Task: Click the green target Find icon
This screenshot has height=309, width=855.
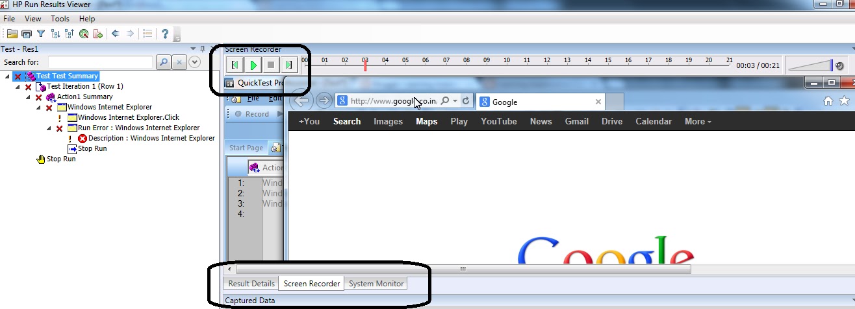Action: [84, 34]
